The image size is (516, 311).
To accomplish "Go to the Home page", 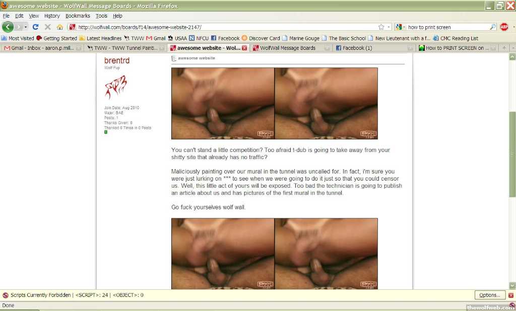I will [60, 27].
